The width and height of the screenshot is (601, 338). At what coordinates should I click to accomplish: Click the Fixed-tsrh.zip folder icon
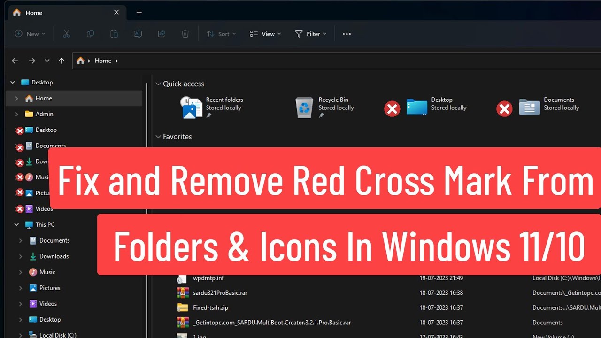coord(183,307)
